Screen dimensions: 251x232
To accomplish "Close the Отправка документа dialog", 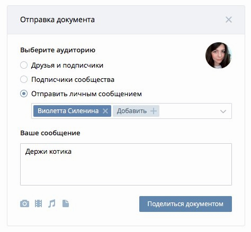I will click(x=229, y=20).
